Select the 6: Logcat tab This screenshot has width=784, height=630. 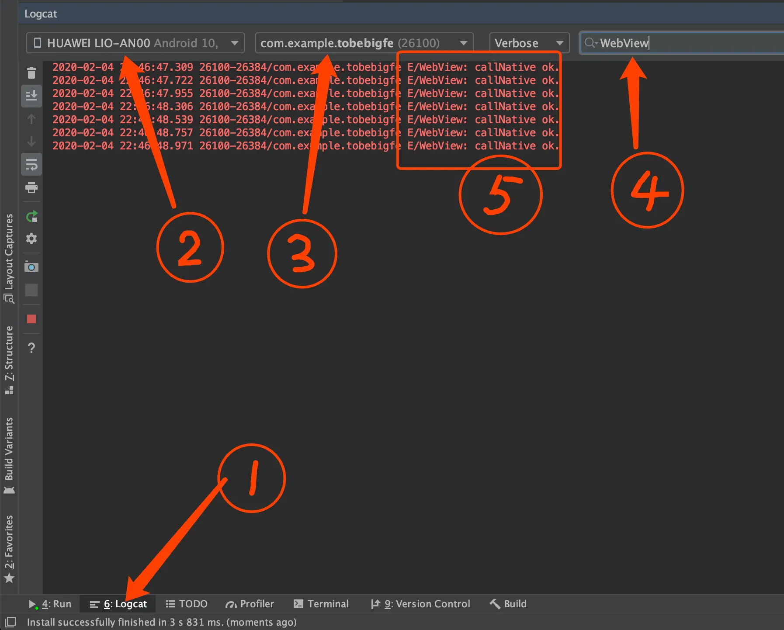pyautogui.click(x=118, y=604)
